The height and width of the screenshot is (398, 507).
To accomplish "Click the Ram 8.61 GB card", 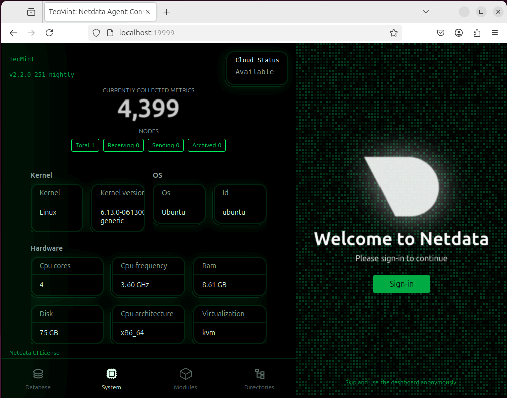I will (x=229, y=277).
